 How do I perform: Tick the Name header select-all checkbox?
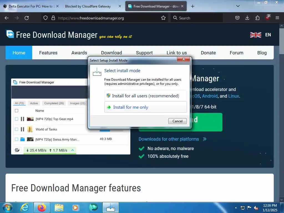click(16, 111)
